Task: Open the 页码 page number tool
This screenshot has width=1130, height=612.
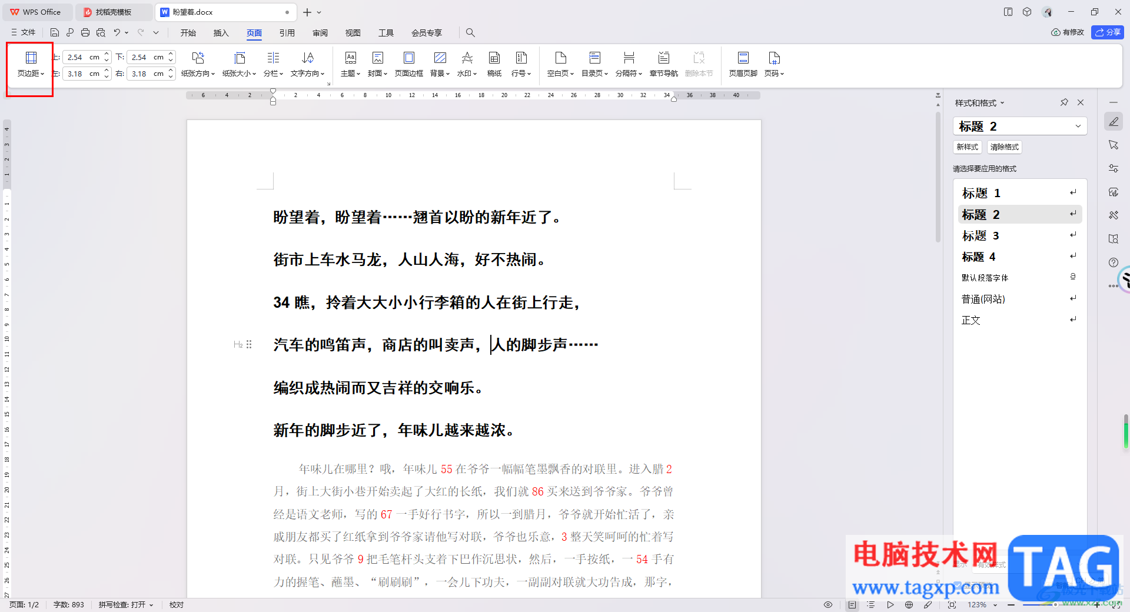Action: tap(774, 65)
